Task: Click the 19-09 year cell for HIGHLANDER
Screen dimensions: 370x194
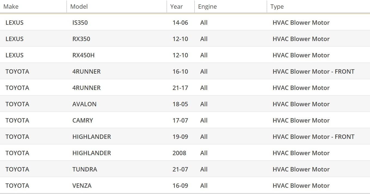Action: tap(180, 137)
